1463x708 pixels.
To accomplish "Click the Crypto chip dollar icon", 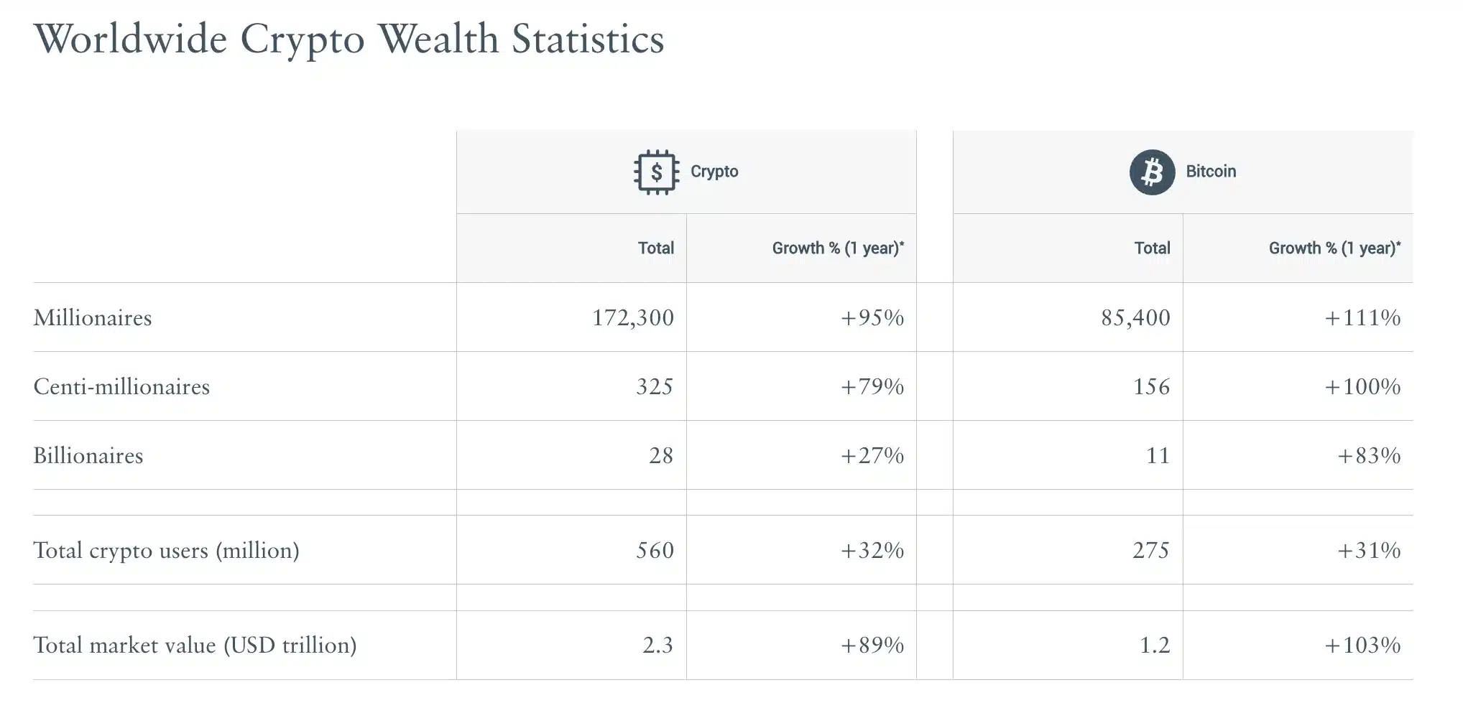I will (656, 172).
